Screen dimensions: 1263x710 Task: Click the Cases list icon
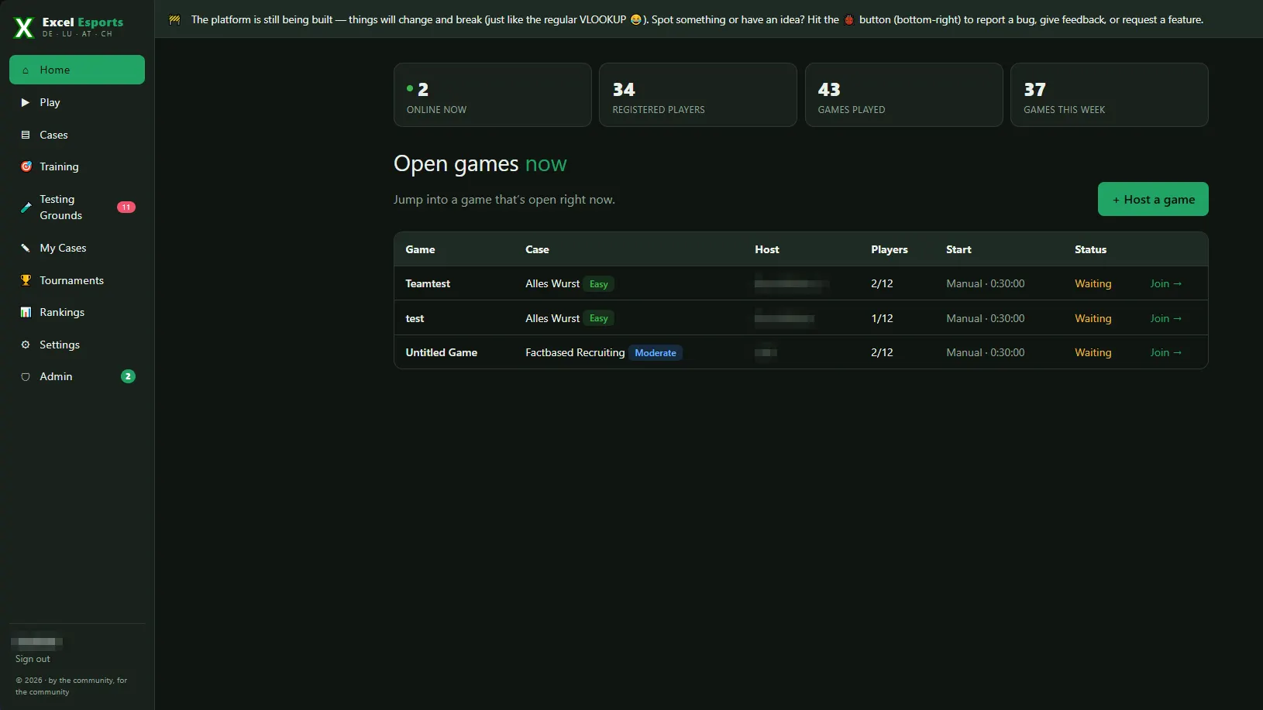pyautogui.click(x=26, y=135)
